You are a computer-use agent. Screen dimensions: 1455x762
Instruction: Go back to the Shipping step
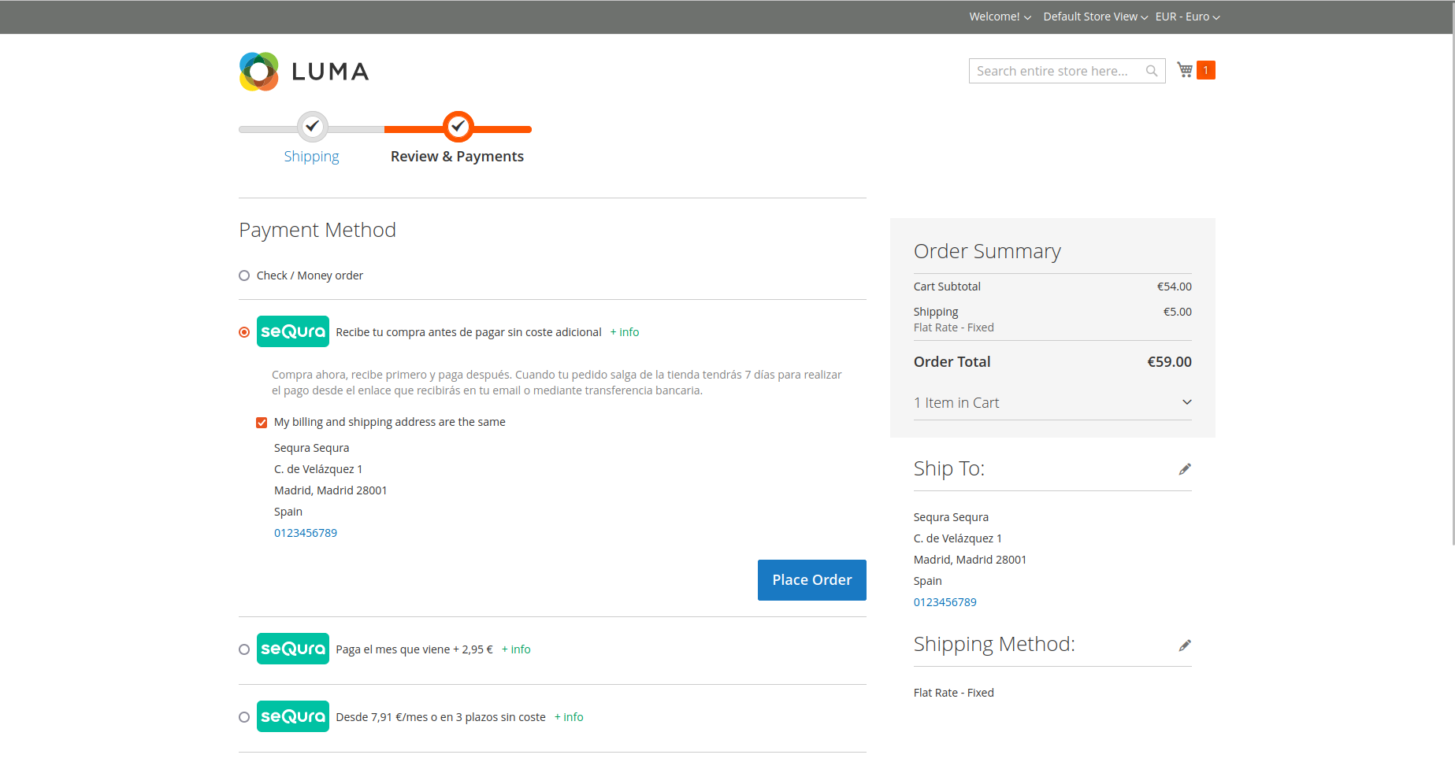[x=312, y=157]
